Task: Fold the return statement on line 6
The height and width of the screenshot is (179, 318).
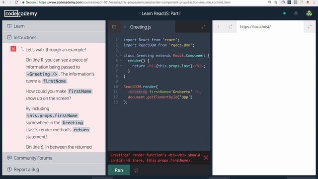Action: coord(121,66)
